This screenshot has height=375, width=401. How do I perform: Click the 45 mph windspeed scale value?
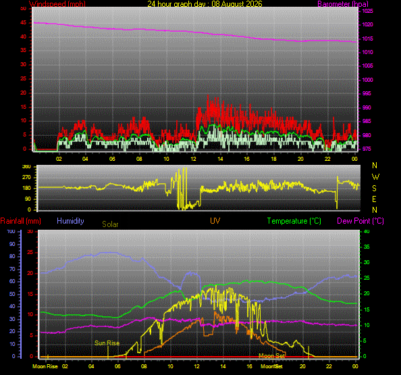pos(23,22)
